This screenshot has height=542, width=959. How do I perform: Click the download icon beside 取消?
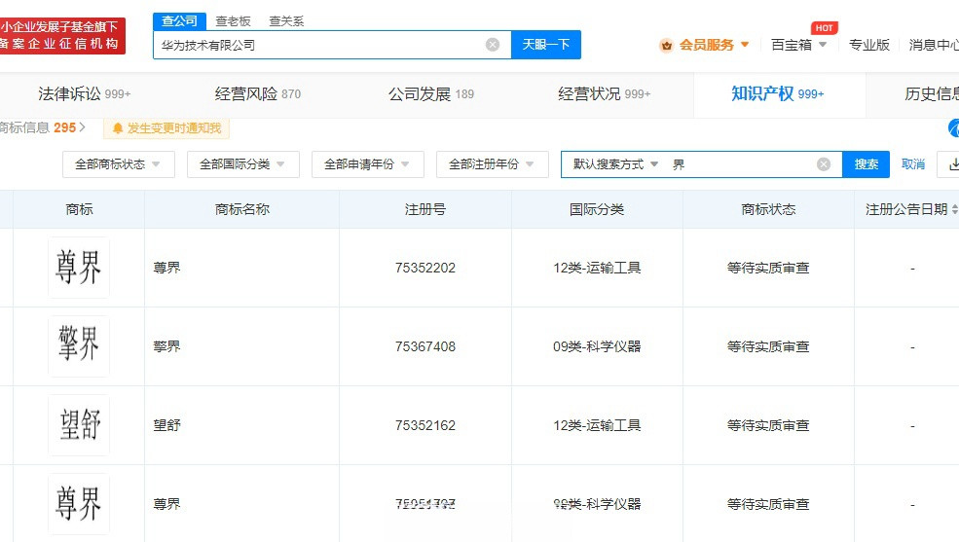tap(953, 164)
